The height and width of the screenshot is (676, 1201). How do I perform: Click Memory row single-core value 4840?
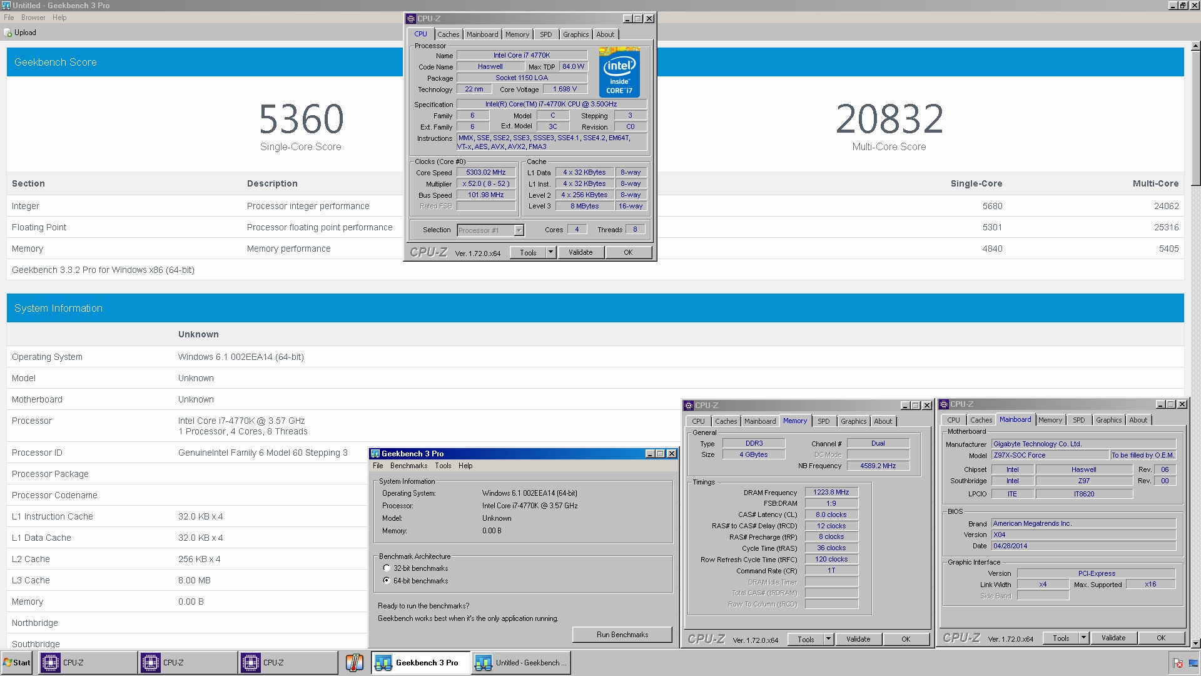[992, 248]
